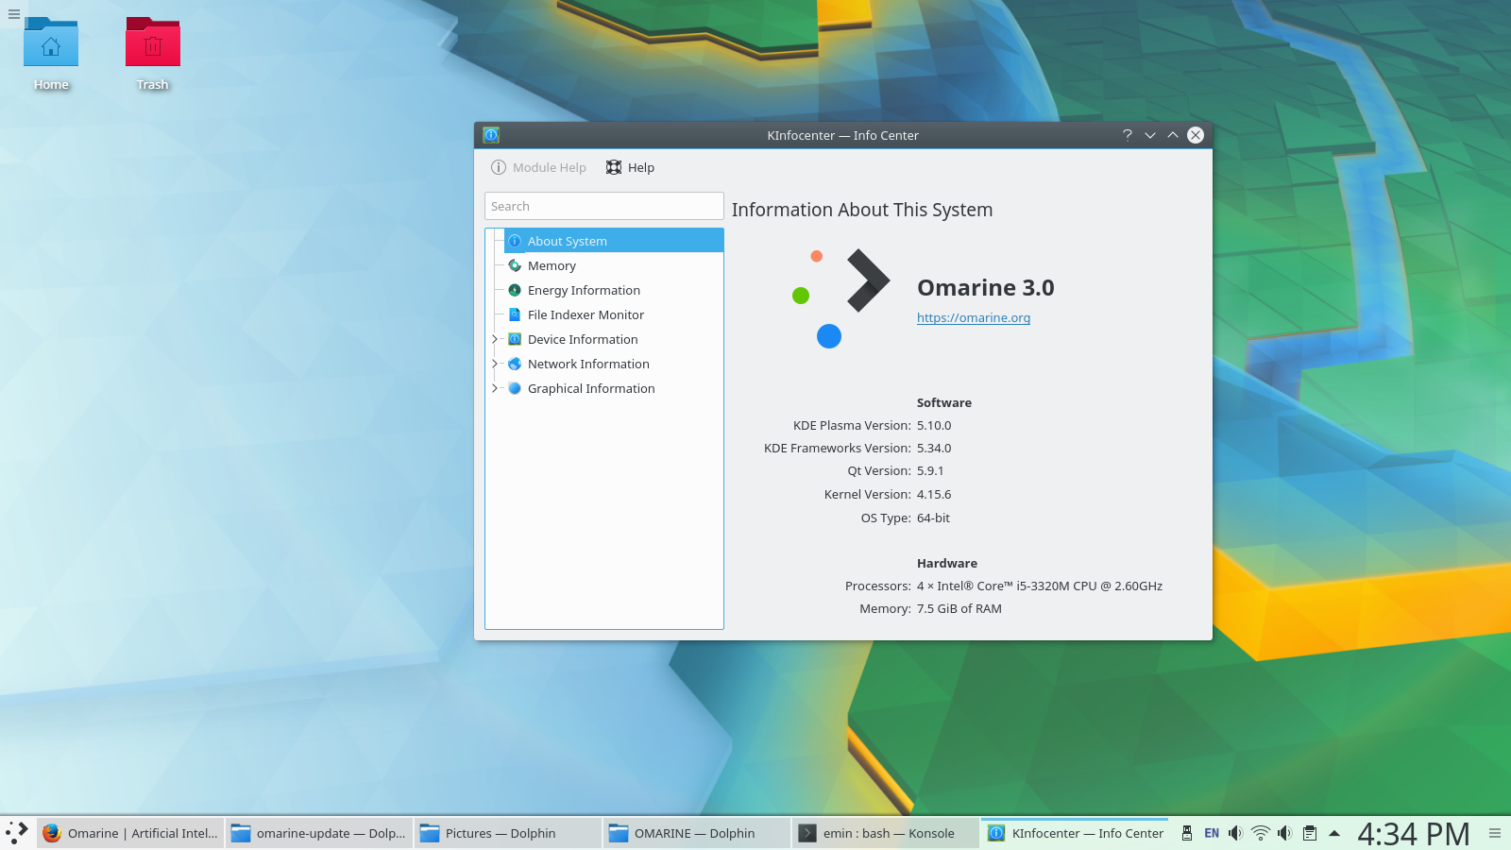1511x850 pixels.
Task: Click the Network Information globe icon
Action: (515, 364)
